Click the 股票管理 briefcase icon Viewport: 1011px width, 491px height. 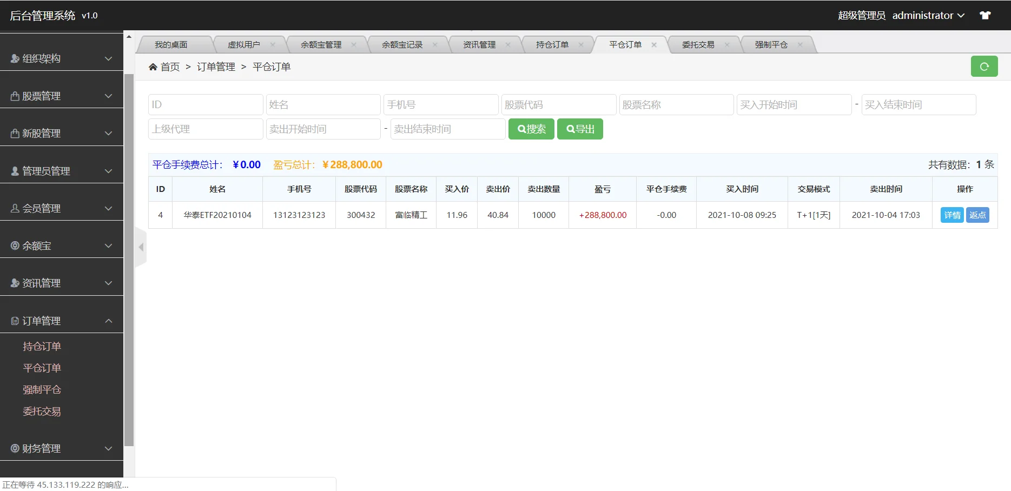click(x=14, y=96)
